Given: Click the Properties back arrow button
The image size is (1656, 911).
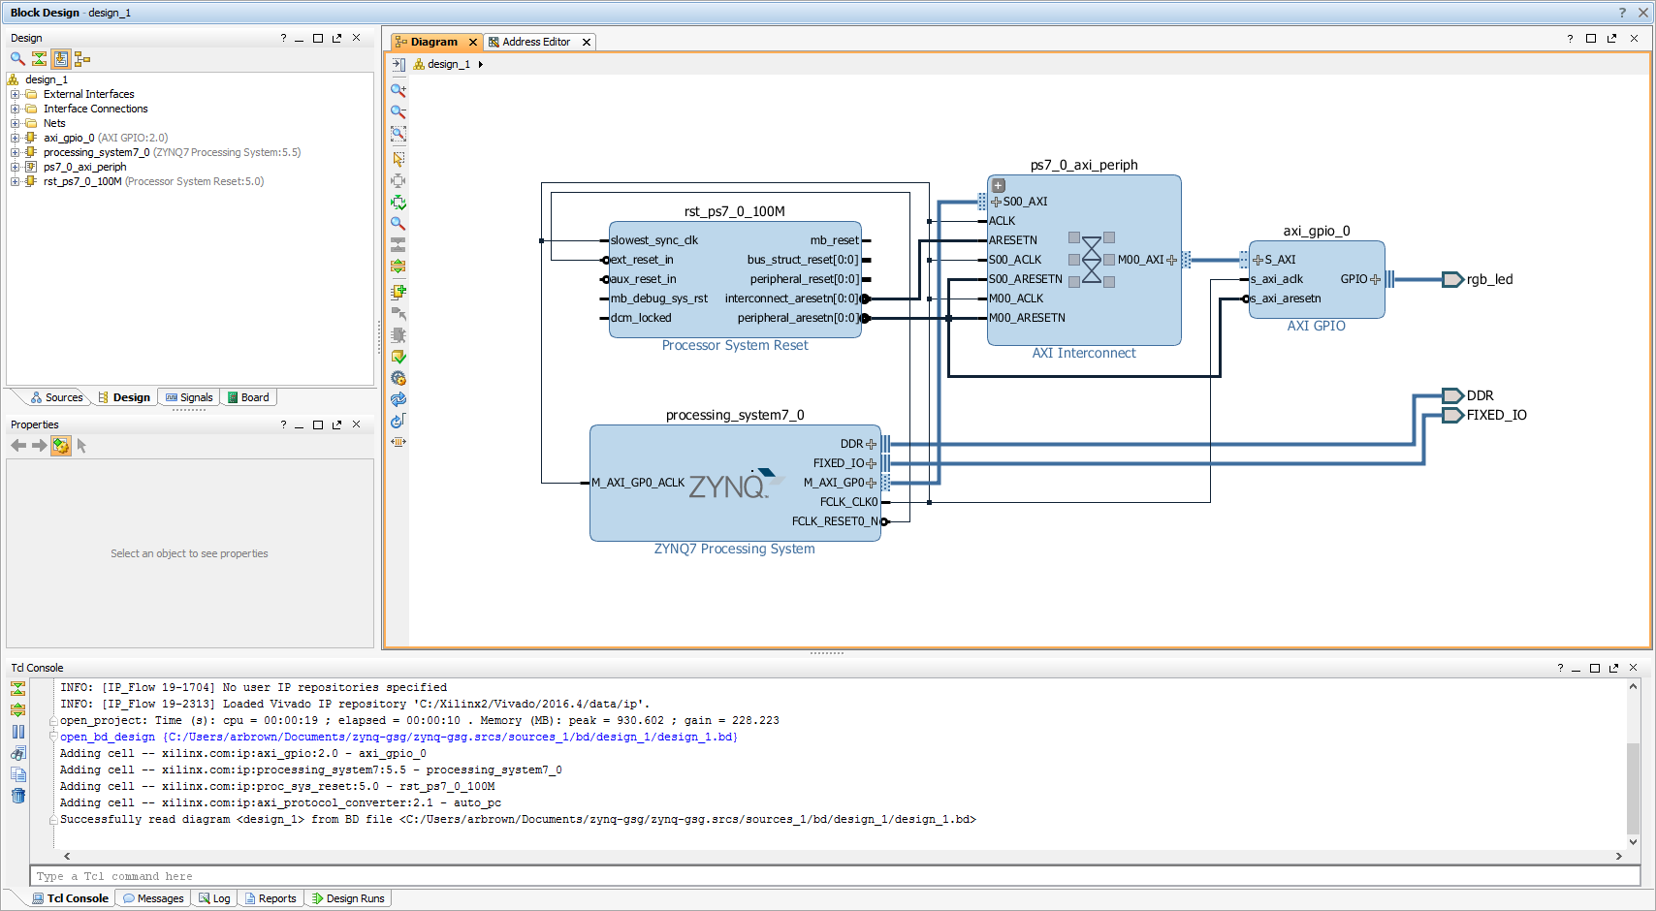Looking at the screenshot, I should (18, 446).
